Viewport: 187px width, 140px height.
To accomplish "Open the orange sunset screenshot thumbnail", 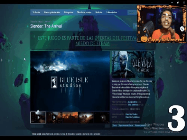I will click(70, 117).
